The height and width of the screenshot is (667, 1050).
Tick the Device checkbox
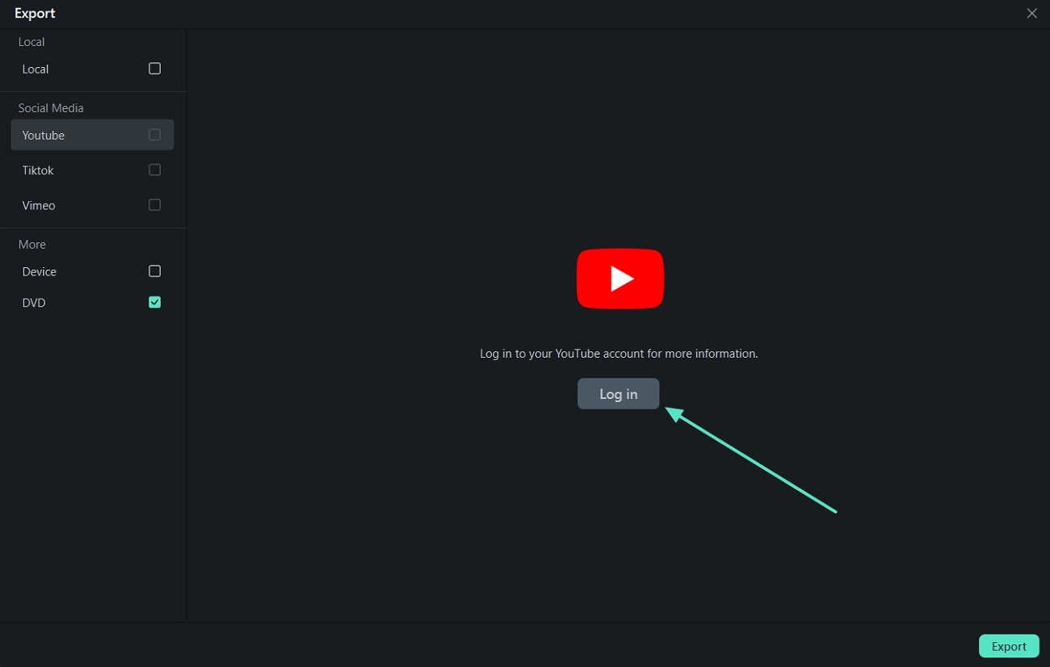154,271
